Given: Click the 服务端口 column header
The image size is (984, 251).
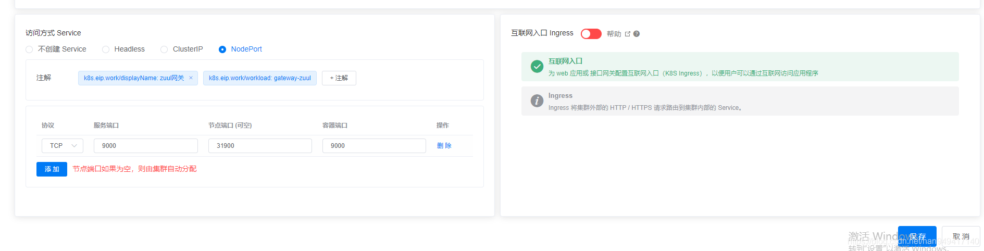Looking at the screenshot, I should pyautogui.click(x=106, y=126).
